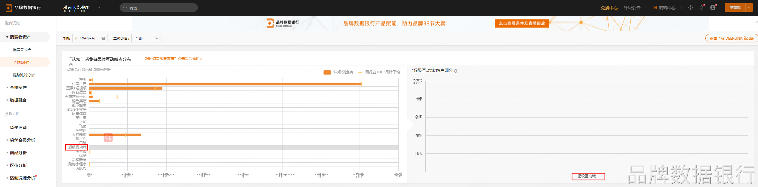
Task: Click the red magnifier icon on chart
Action: (x=108, y=137)
